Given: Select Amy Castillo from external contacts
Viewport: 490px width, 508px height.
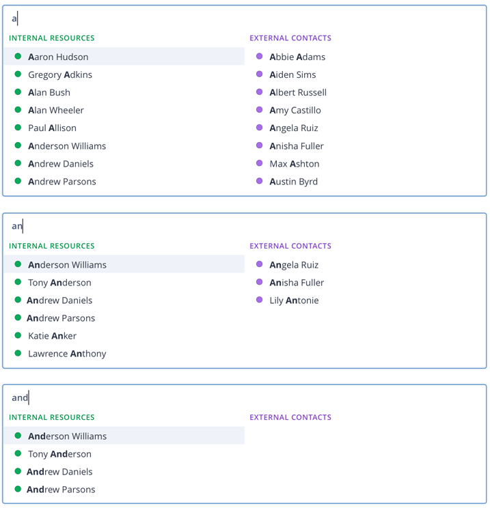Looking at the screenshot, I should coord(365,110).
